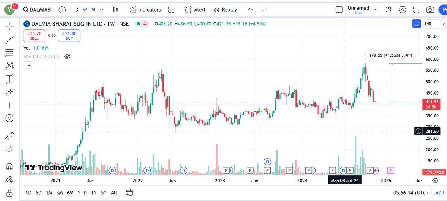Switch to the monthly M interval
447x201 pixels.
93,10
